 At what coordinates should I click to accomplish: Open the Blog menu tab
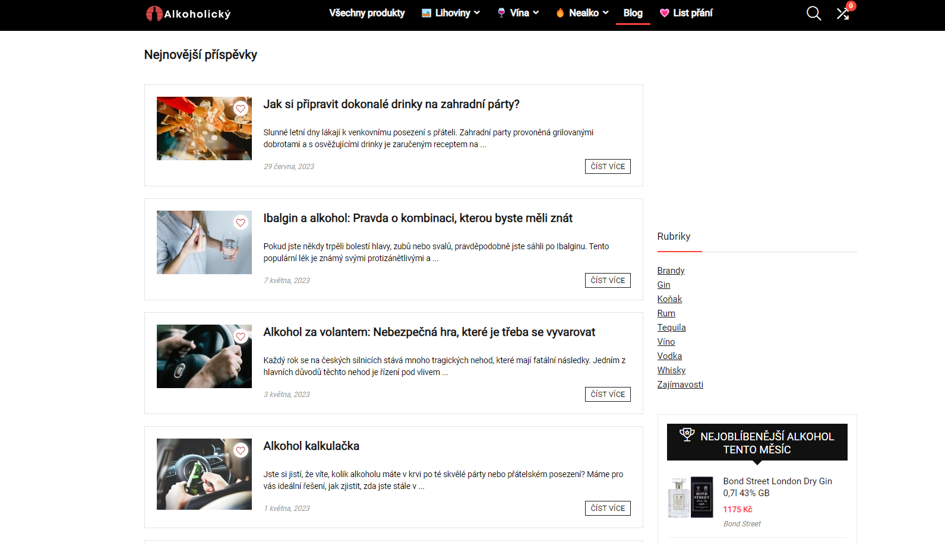click(633, 12)
